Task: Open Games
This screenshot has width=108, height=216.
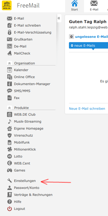Action: [20, 170]
